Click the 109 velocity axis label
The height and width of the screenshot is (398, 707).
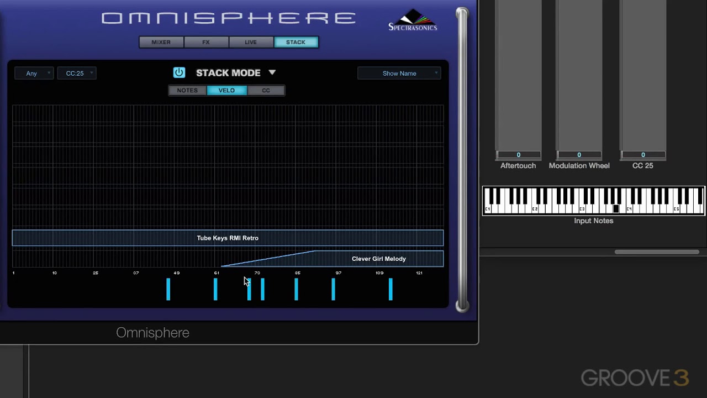click(379, 273)
